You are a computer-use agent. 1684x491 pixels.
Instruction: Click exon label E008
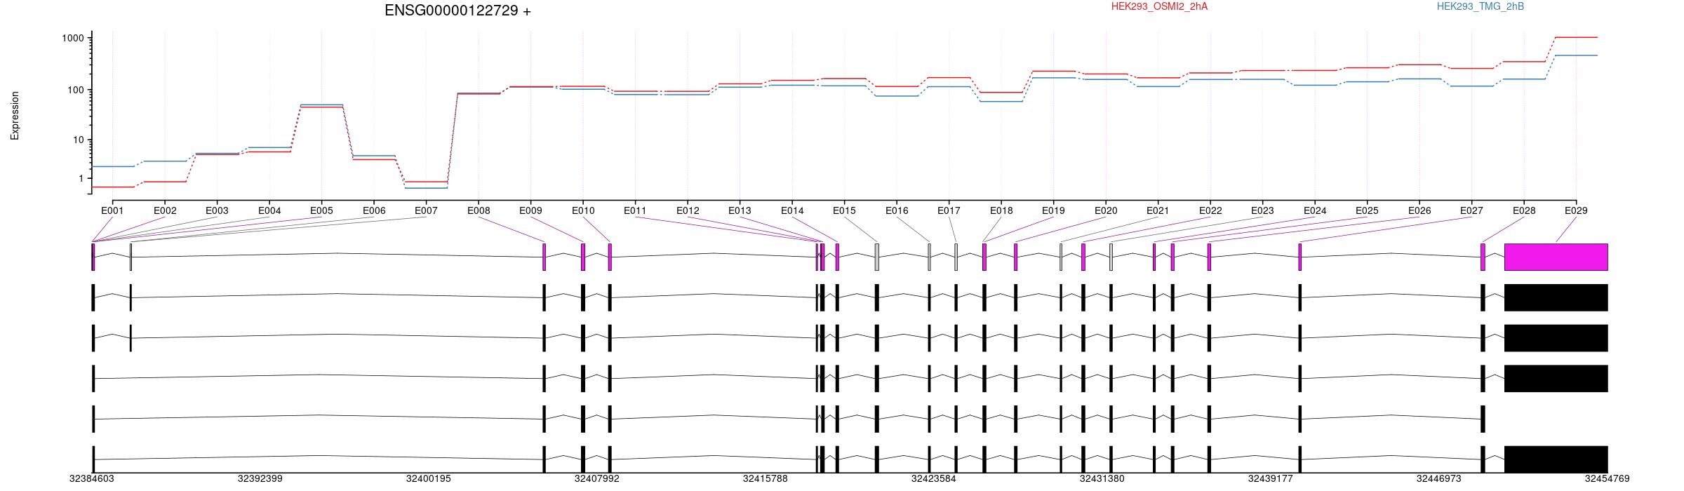point(479,210)
